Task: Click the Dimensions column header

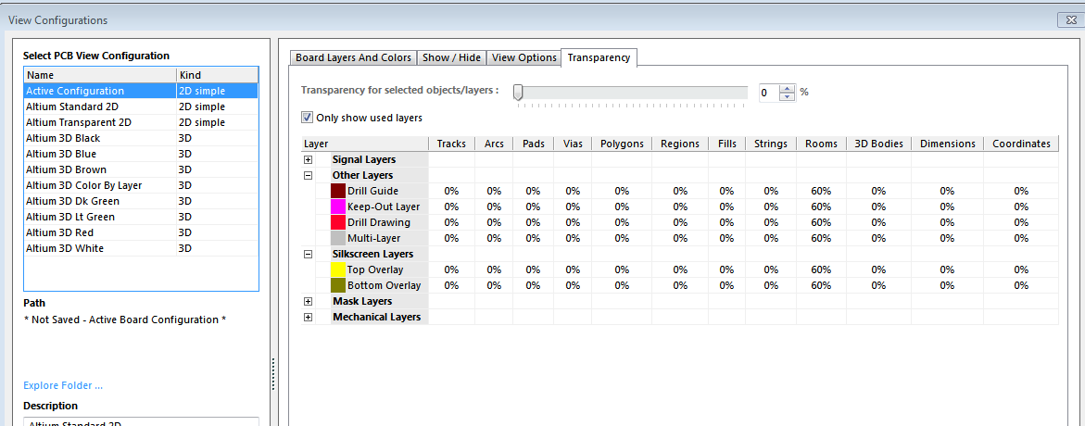Action: coord(947,144)
